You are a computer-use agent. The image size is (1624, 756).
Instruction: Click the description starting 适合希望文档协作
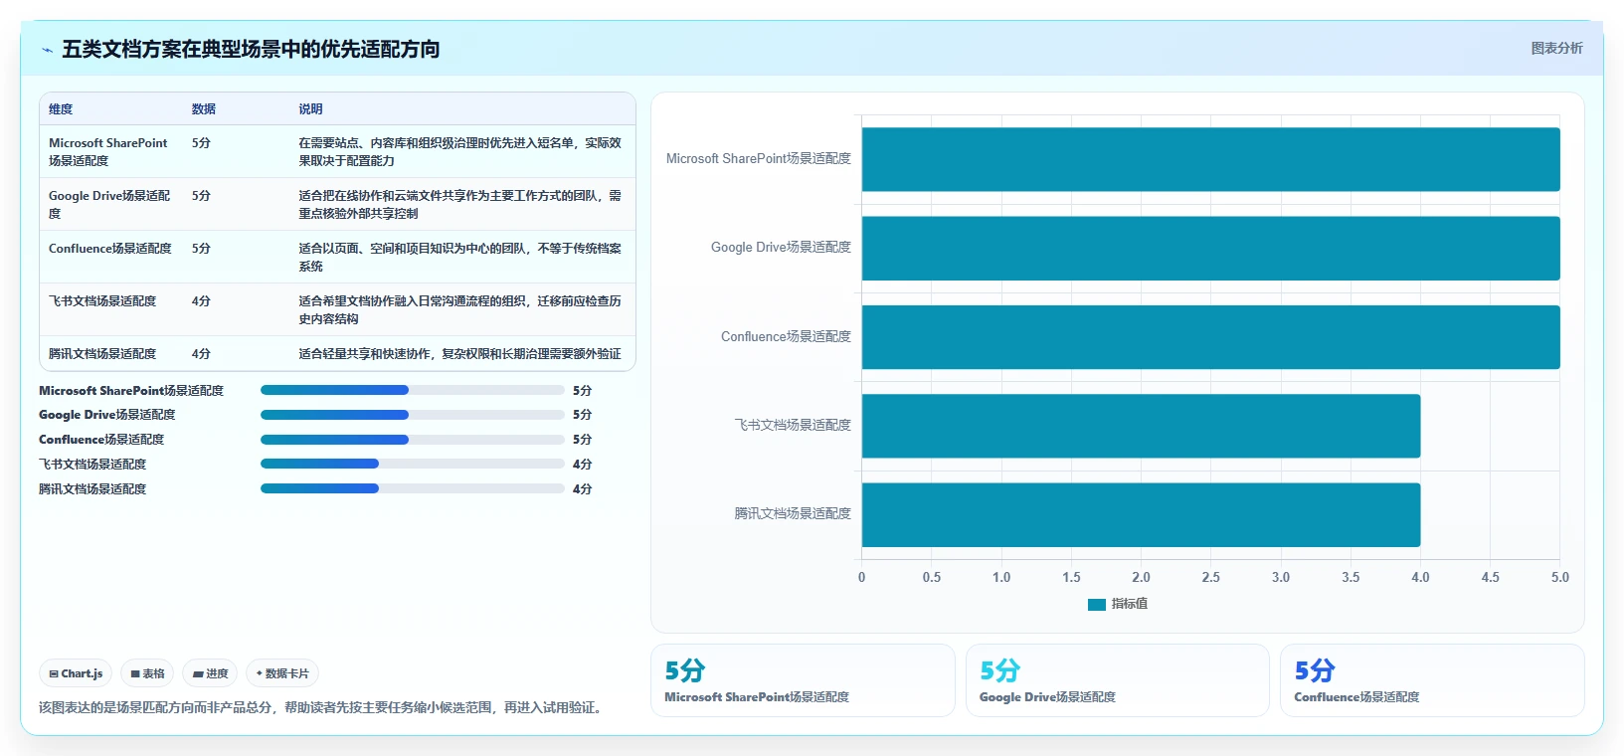pyautogui.click(x=459, y=309)
